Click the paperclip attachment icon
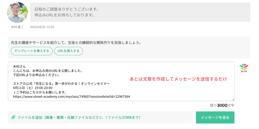 click(13, 117)
